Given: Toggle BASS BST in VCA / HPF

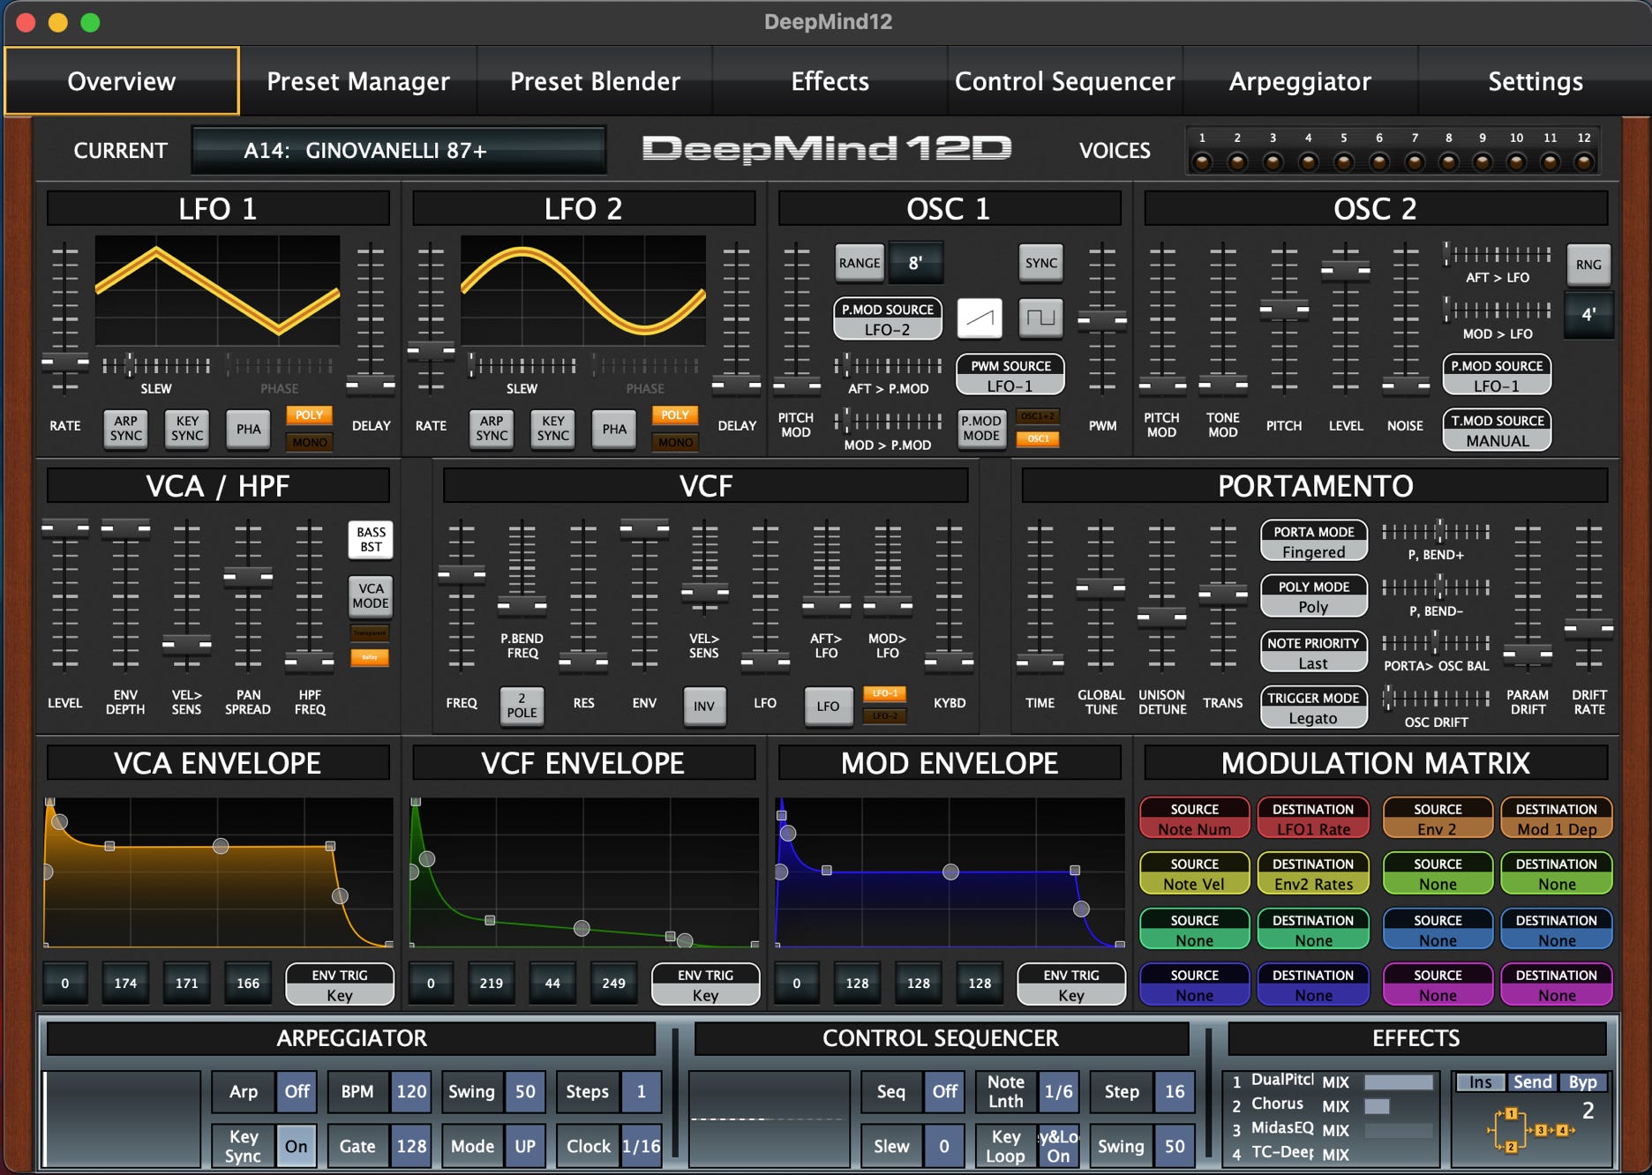Looking at the screenshot, I should pos(371,540).
